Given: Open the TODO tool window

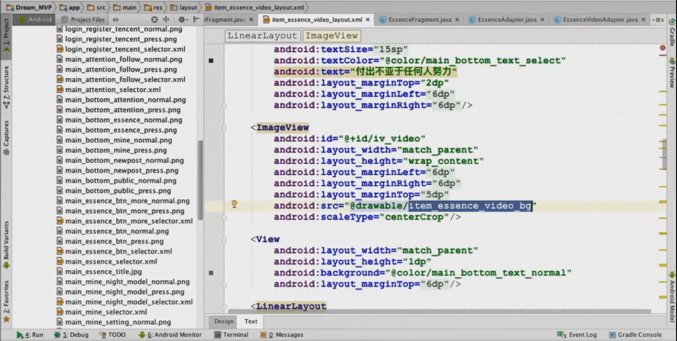Looking at the screenshot, I should (113, 334).
